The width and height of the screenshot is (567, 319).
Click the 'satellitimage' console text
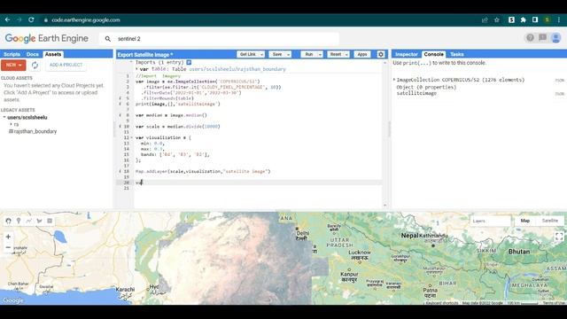(416, 93)
